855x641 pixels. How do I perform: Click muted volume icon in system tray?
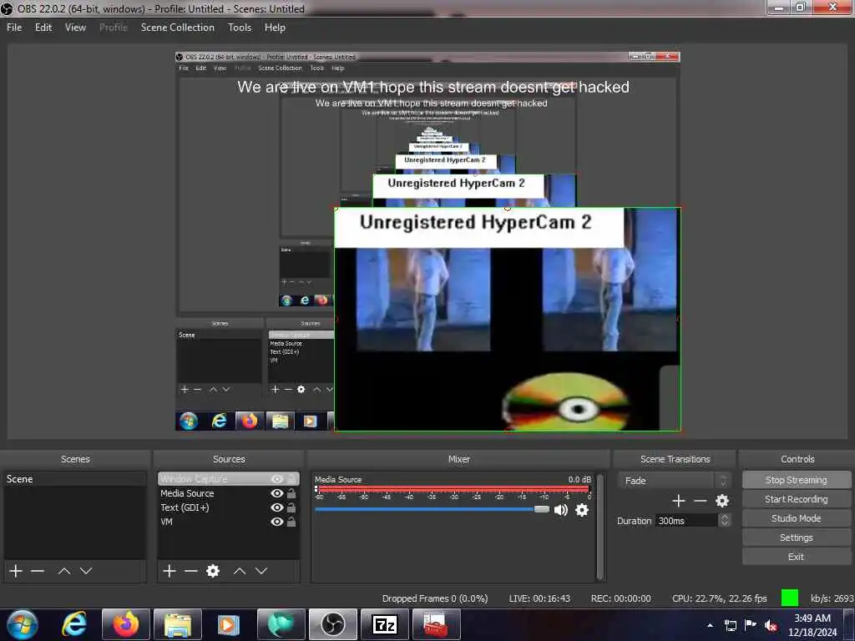(771, 625)
